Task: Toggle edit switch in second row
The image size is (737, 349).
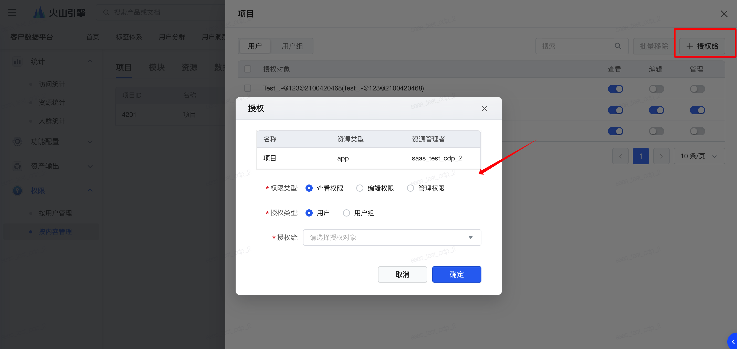Action: pyautogui.click(x=656, y=110)
